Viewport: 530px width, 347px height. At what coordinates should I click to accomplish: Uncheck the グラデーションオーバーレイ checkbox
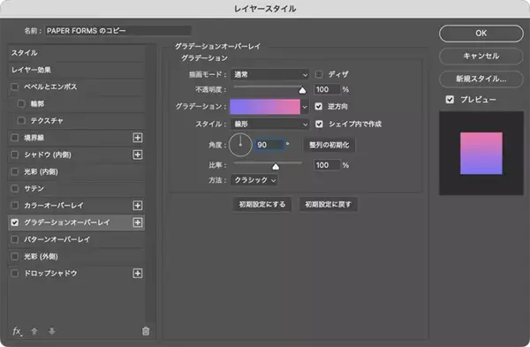15,223
